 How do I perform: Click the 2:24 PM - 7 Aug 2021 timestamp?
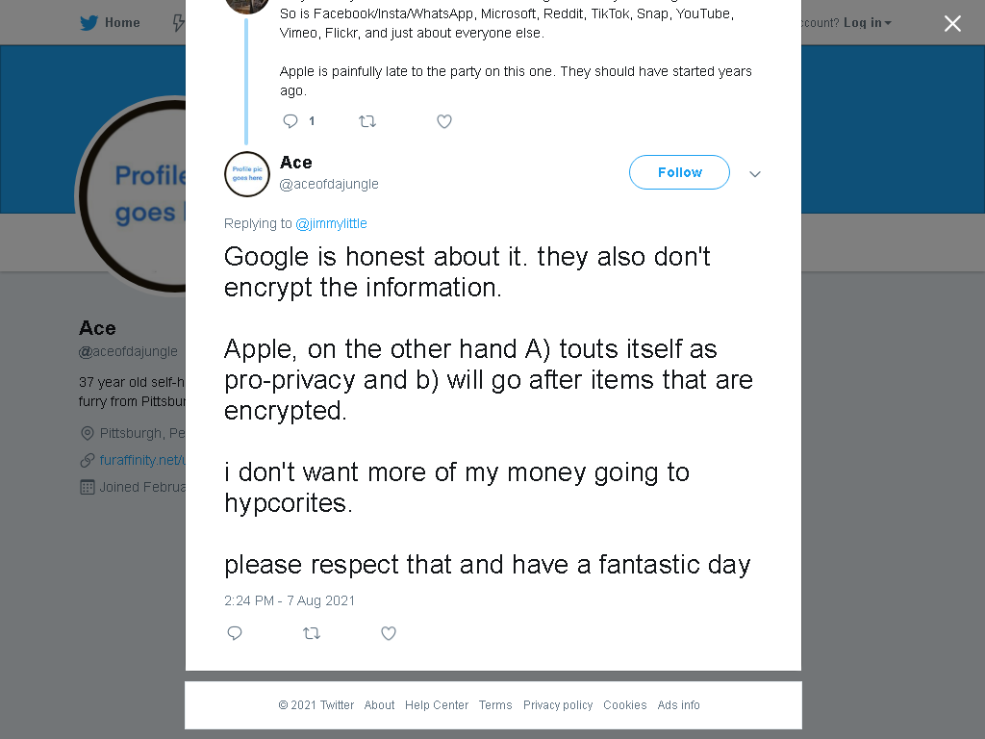290,600
